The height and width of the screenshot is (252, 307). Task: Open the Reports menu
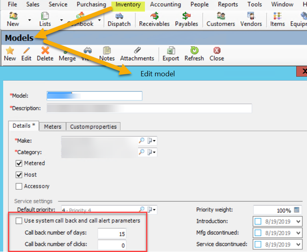point(228,4)
